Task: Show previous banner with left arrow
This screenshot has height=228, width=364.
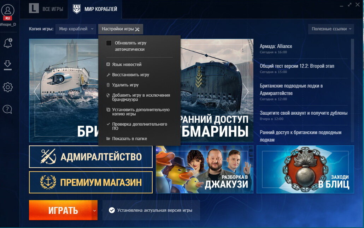Action: pyautogui.click(x=37, y=91)
